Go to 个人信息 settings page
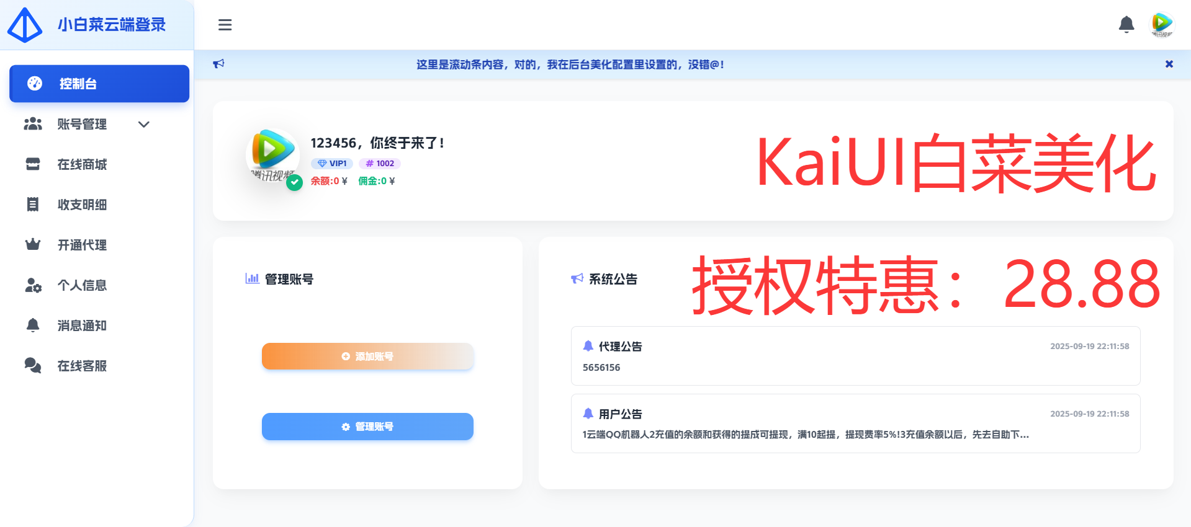Viewport: 1191px width, 527px height. [82, 285]
